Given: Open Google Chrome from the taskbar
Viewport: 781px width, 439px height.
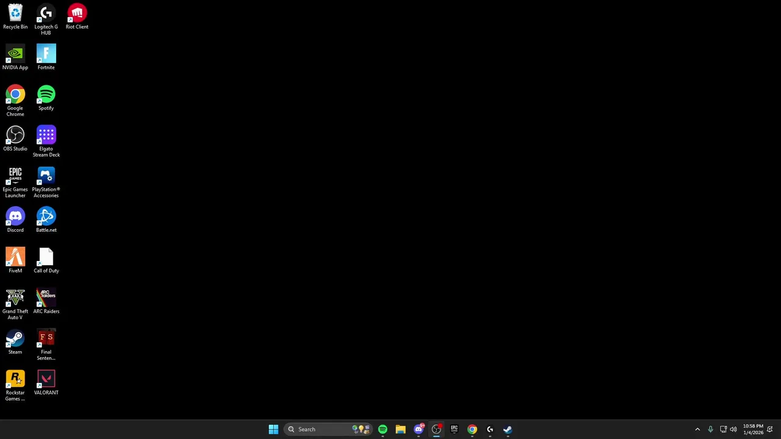Looking at the screenshot, I should (472, 429).
